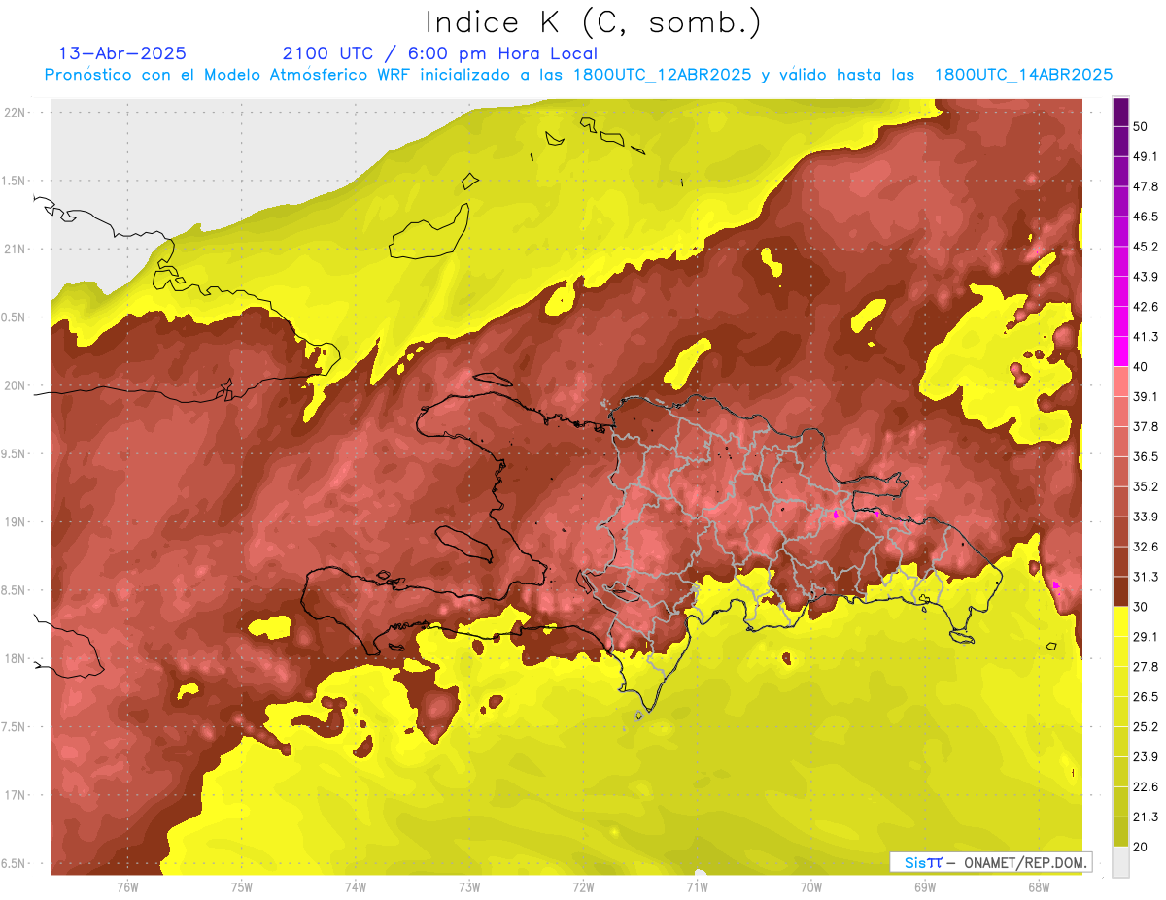Click the 'Indice K (C, somb.)' title
The width and height of the screenshot is (1166, 900).
pos(594,22)
